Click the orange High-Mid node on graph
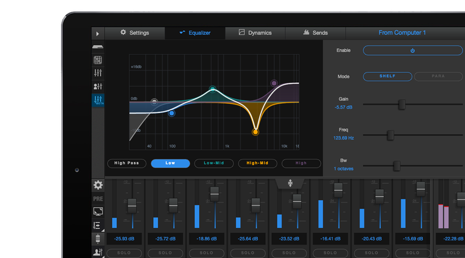Viewport: 465px width, 258px height. pos(256,131)
